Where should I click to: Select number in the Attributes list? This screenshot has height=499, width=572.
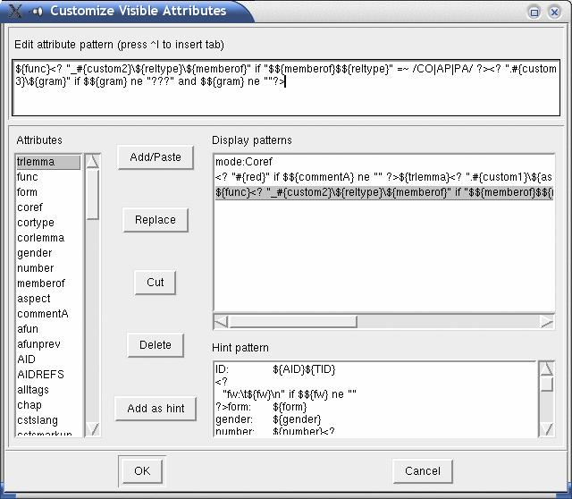click(48, 268)
